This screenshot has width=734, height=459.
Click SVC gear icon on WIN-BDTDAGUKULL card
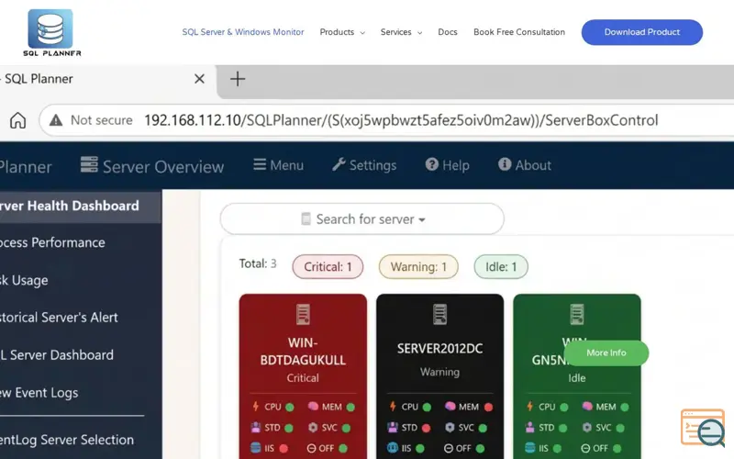[313, 427]
